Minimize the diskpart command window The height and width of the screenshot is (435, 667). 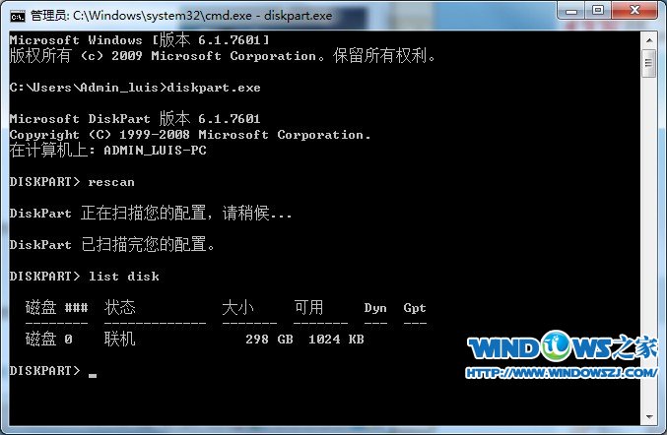point(571,10)
